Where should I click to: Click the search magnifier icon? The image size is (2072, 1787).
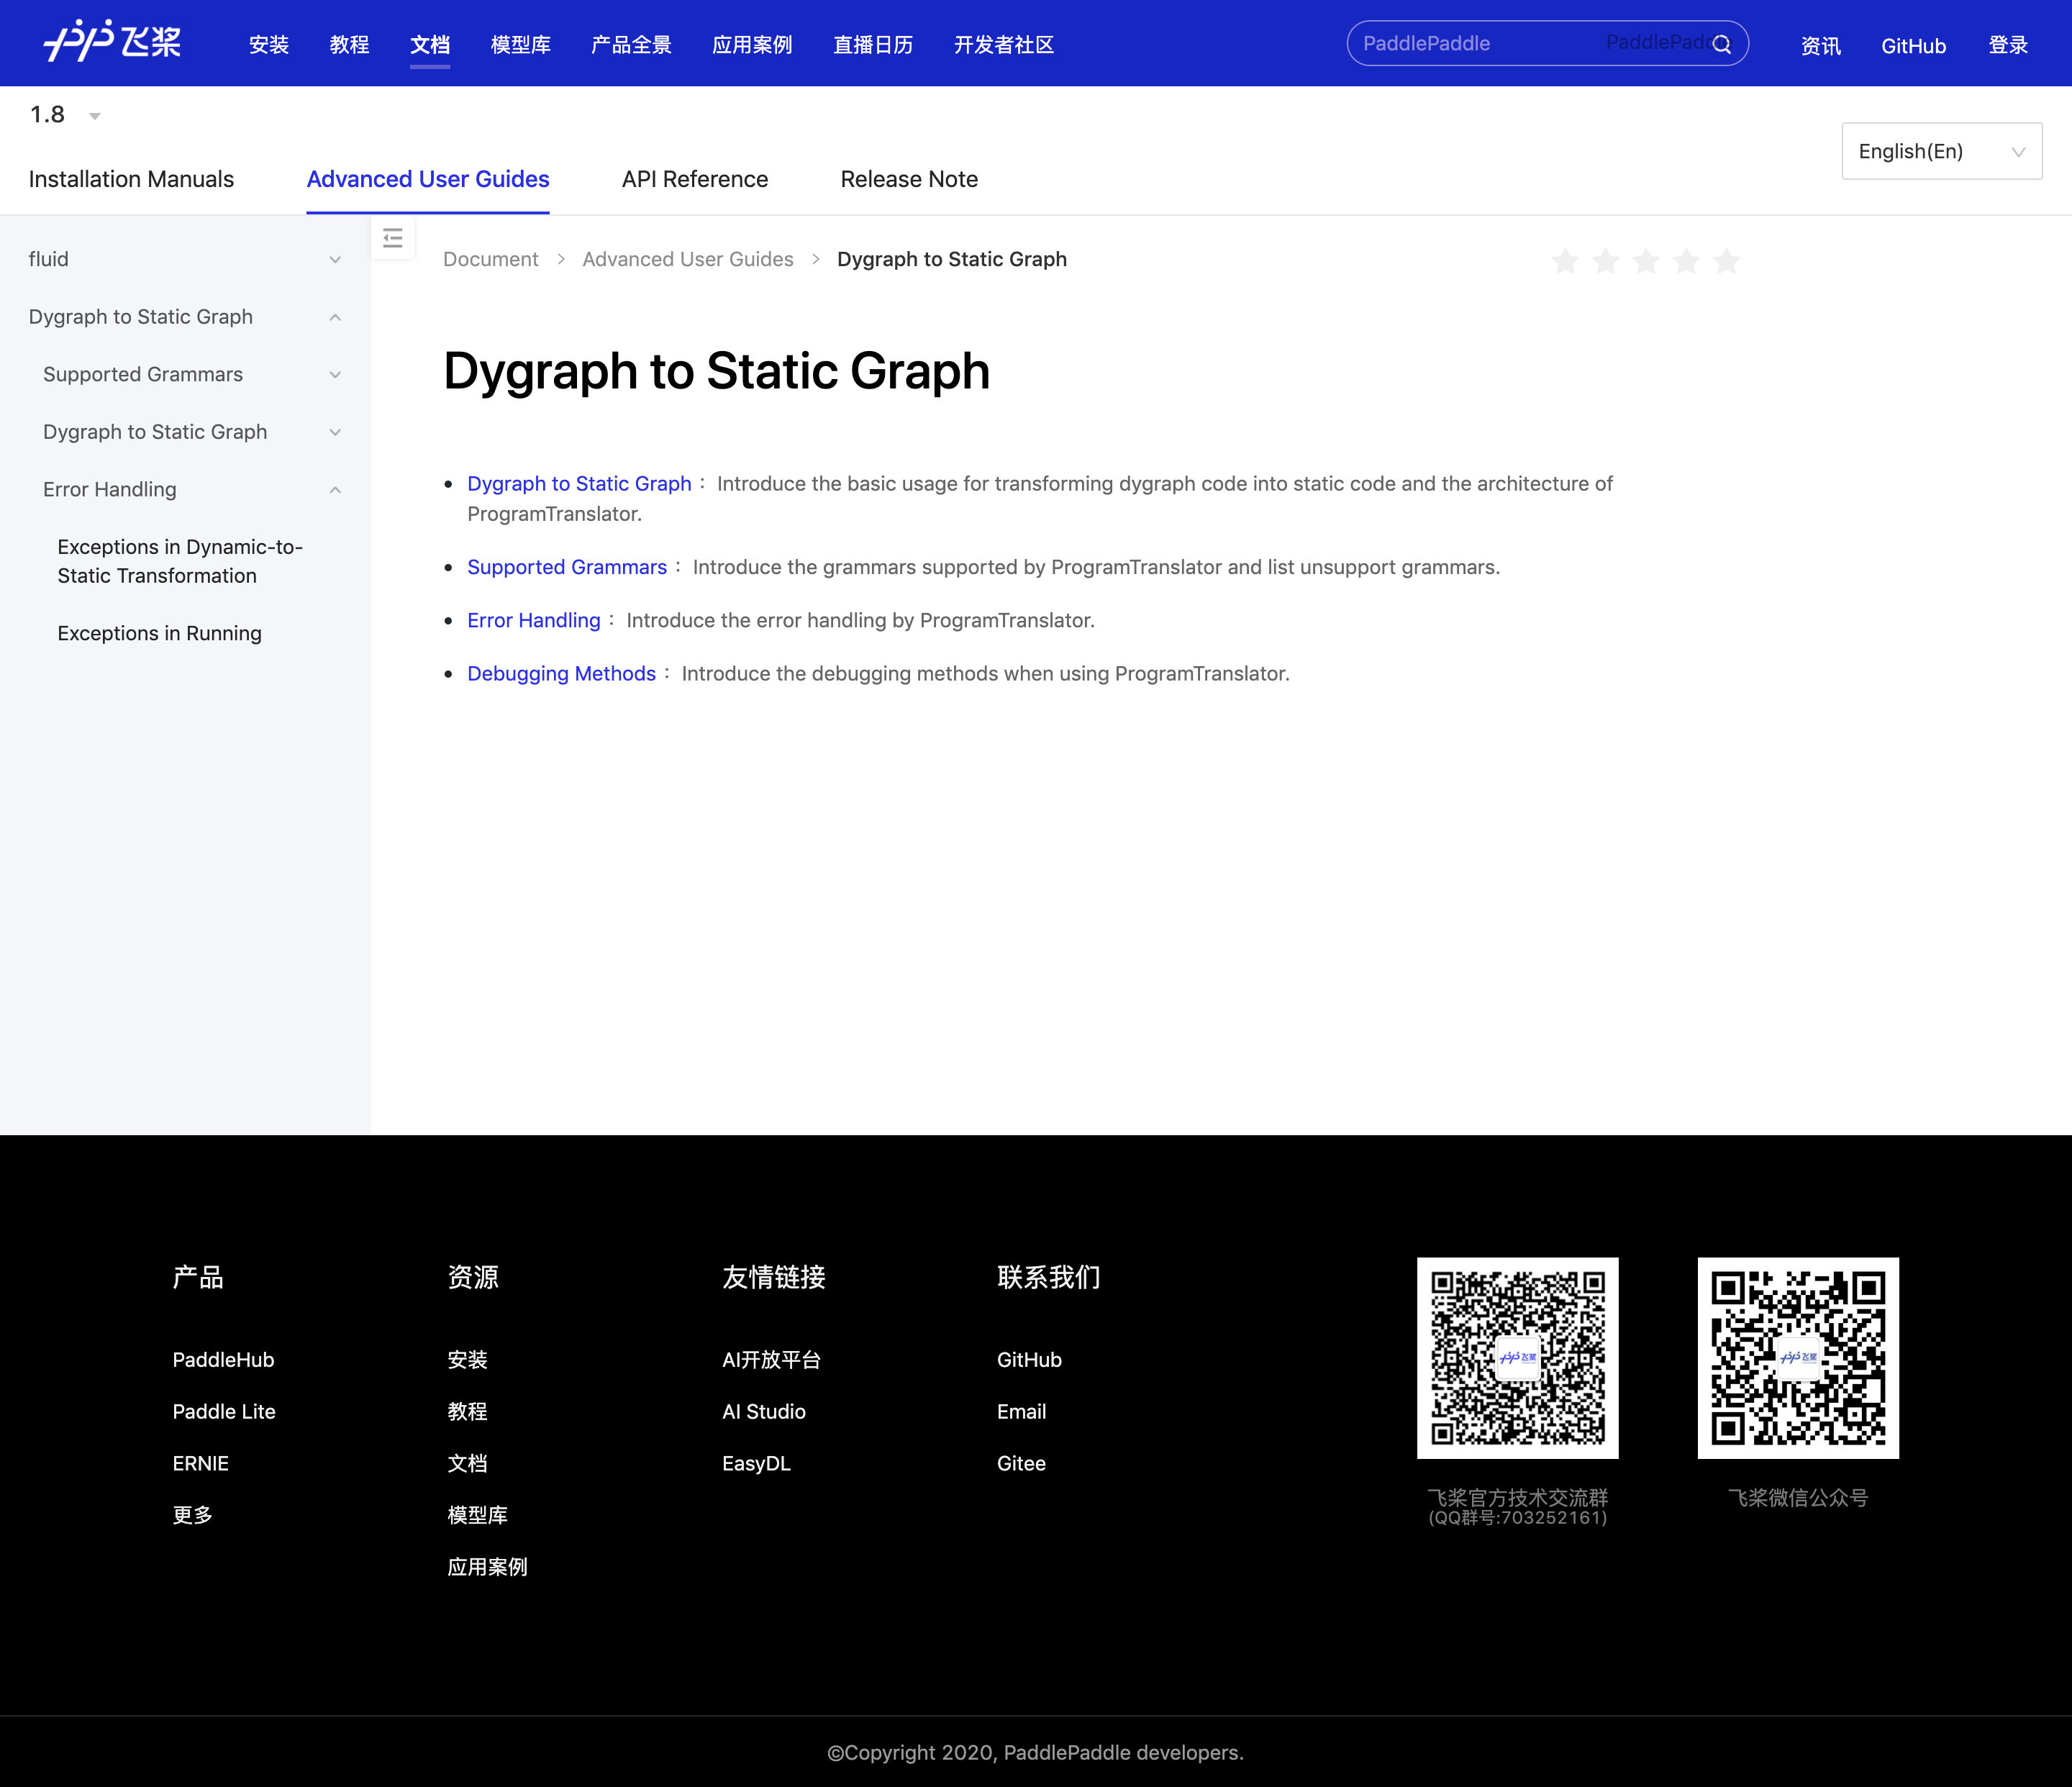click(x=1721, y=44)
